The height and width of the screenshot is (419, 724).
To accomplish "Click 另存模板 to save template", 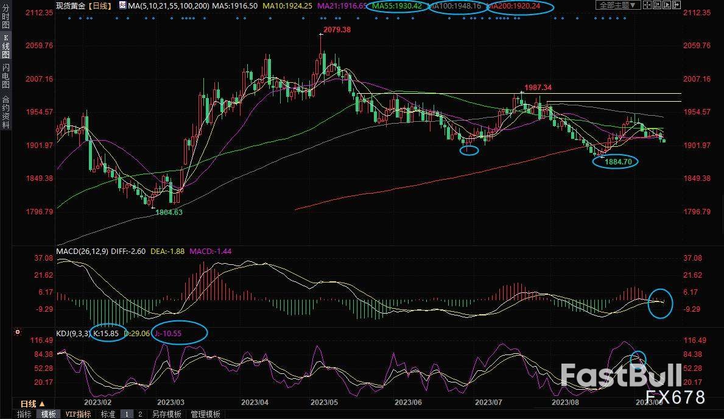I will [166, 414].
